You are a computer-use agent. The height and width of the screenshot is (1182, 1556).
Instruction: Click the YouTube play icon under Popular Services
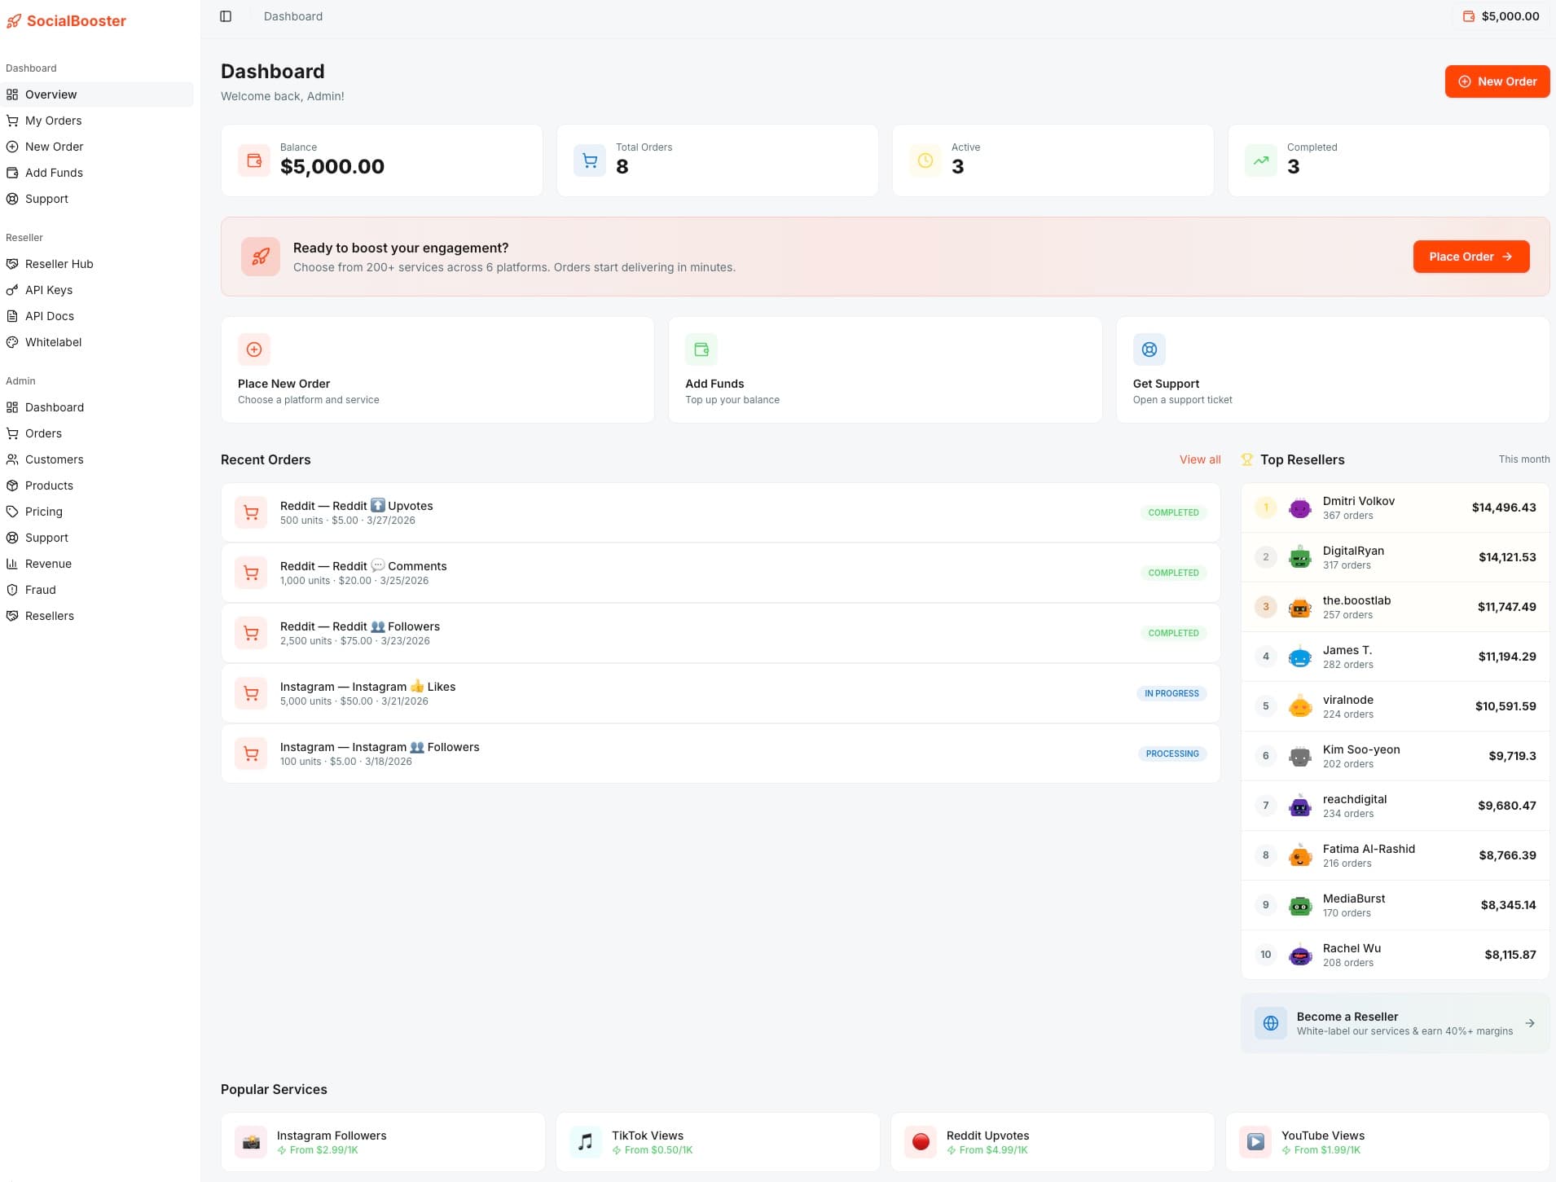(x=1255, y=1141)
